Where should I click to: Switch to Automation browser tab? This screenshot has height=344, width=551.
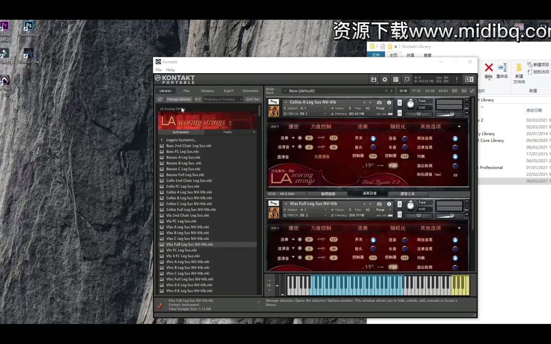[x=251, y=91]
